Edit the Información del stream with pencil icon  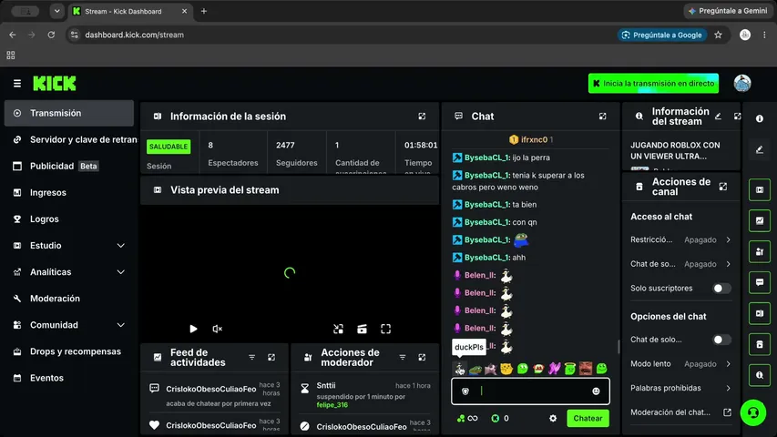(x=718, y=116)
